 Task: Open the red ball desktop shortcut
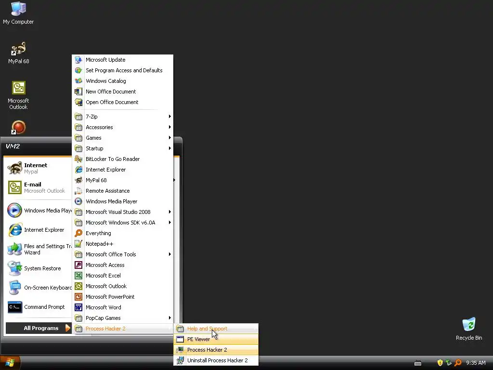click(18, 127)
